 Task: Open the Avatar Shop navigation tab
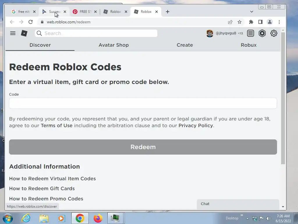pos(114,45)
